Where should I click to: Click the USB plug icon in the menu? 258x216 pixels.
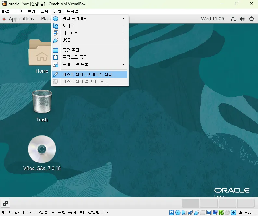click(x=56, y=40)
